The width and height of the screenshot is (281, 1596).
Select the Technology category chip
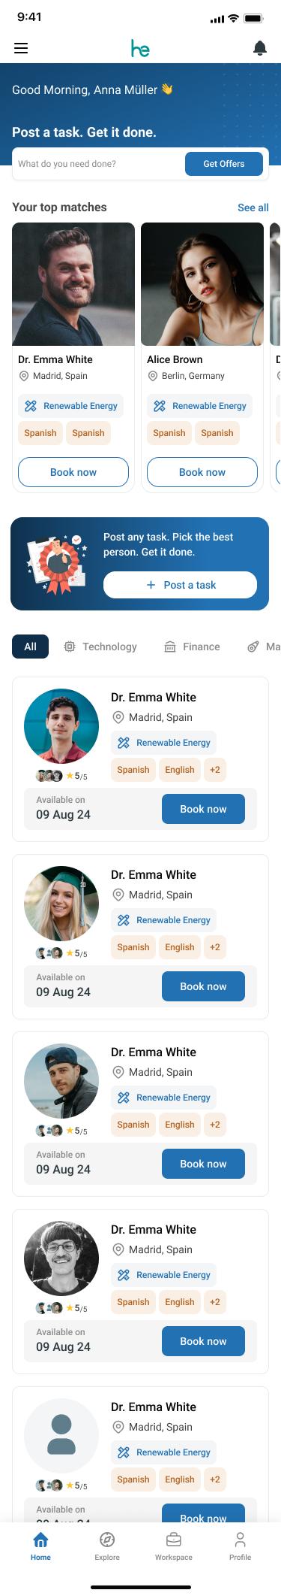point(100,647)
